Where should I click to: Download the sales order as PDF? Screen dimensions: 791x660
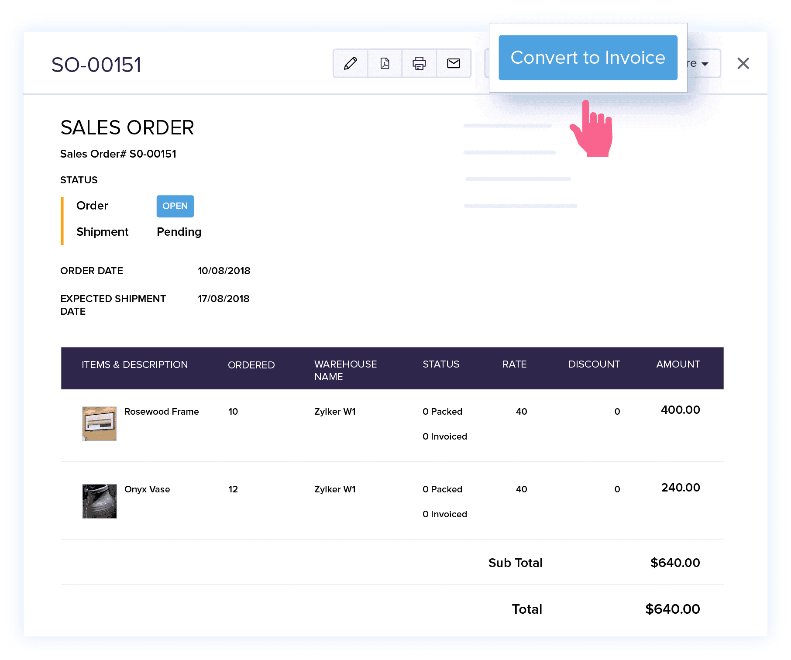[385, 64]
